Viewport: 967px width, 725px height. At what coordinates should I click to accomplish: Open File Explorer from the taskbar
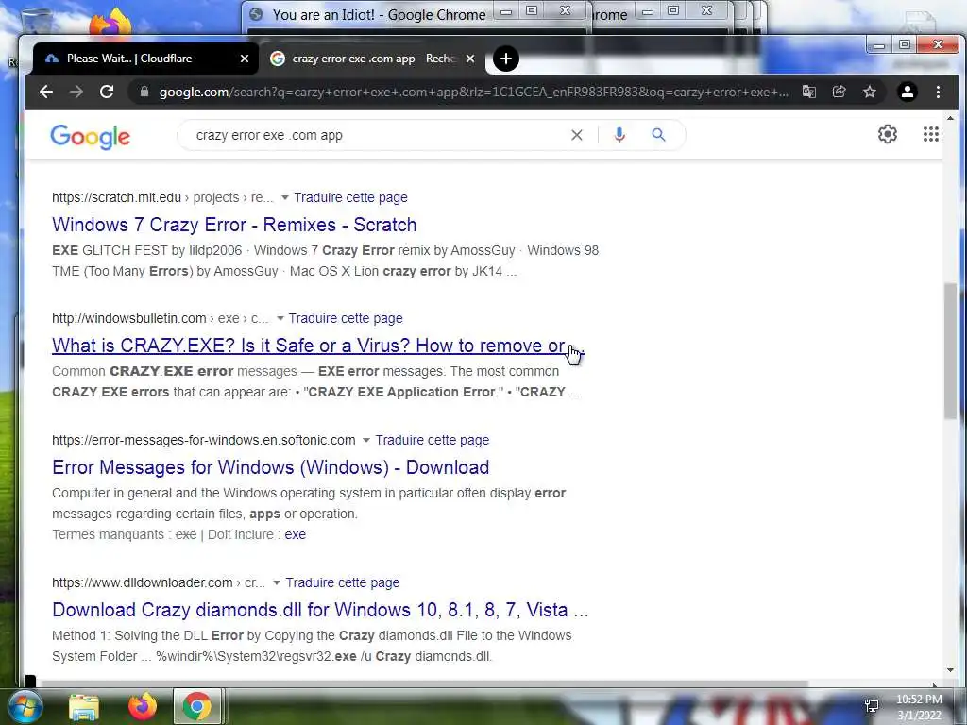point(84,707)
